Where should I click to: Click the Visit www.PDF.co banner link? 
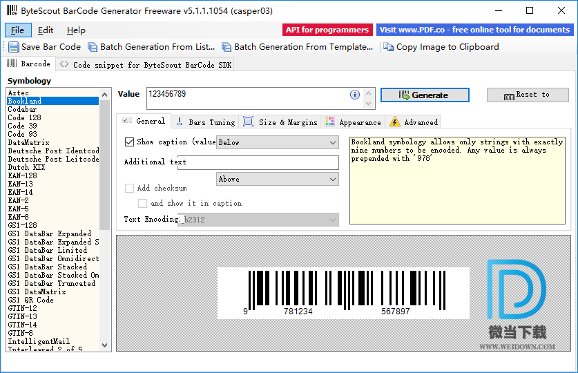pyautogui.click(x=475, y=30)
